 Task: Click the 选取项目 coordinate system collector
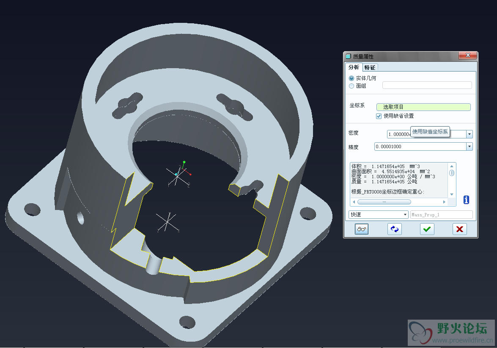[423, 107]
